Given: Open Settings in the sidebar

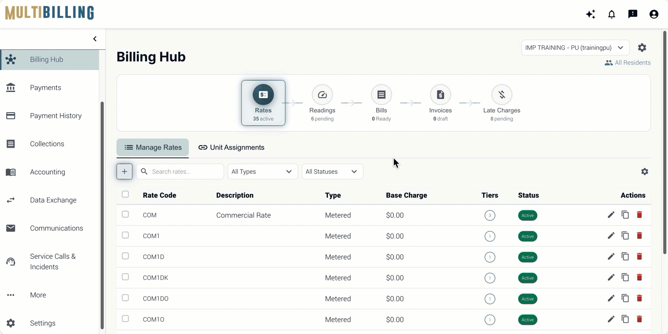Looking at the screenshot, I should (50, 323).
